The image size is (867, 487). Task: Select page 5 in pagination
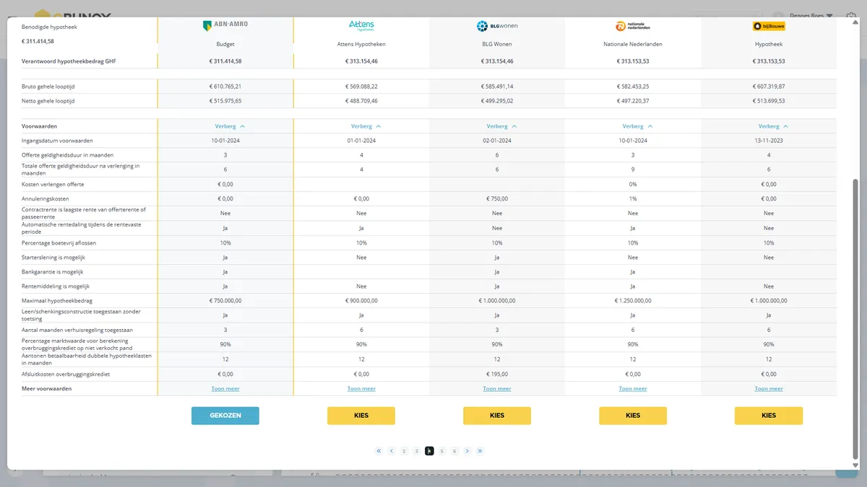pos(442,451)
